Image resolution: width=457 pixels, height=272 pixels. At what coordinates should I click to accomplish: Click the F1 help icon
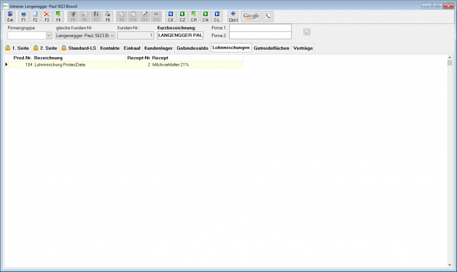click(23, 17)
